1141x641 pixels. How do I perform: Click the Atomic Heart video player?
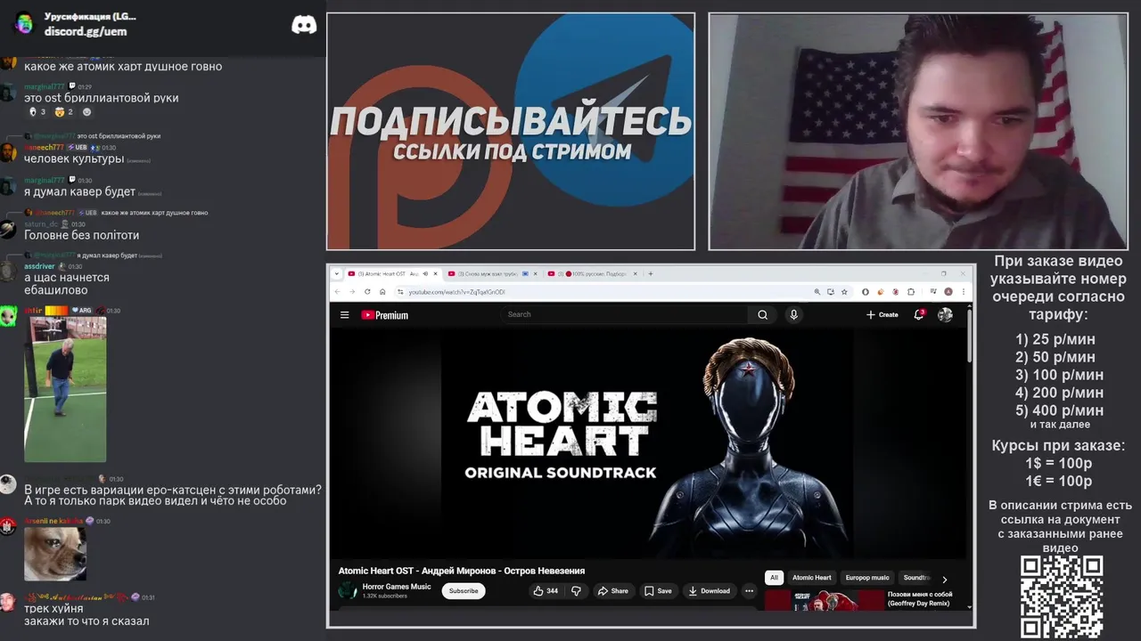coord(647,443)
